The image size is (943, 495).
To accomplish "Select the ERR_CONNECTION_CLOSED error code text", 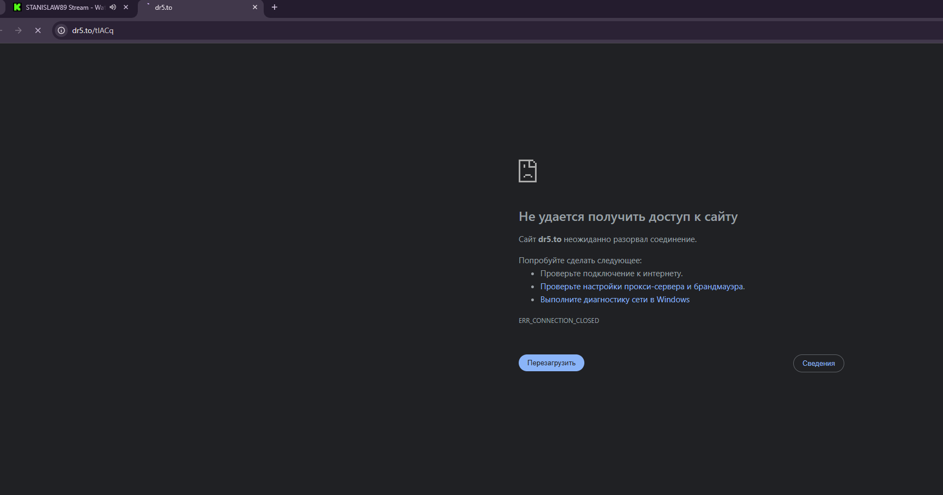I will [559, 320].
